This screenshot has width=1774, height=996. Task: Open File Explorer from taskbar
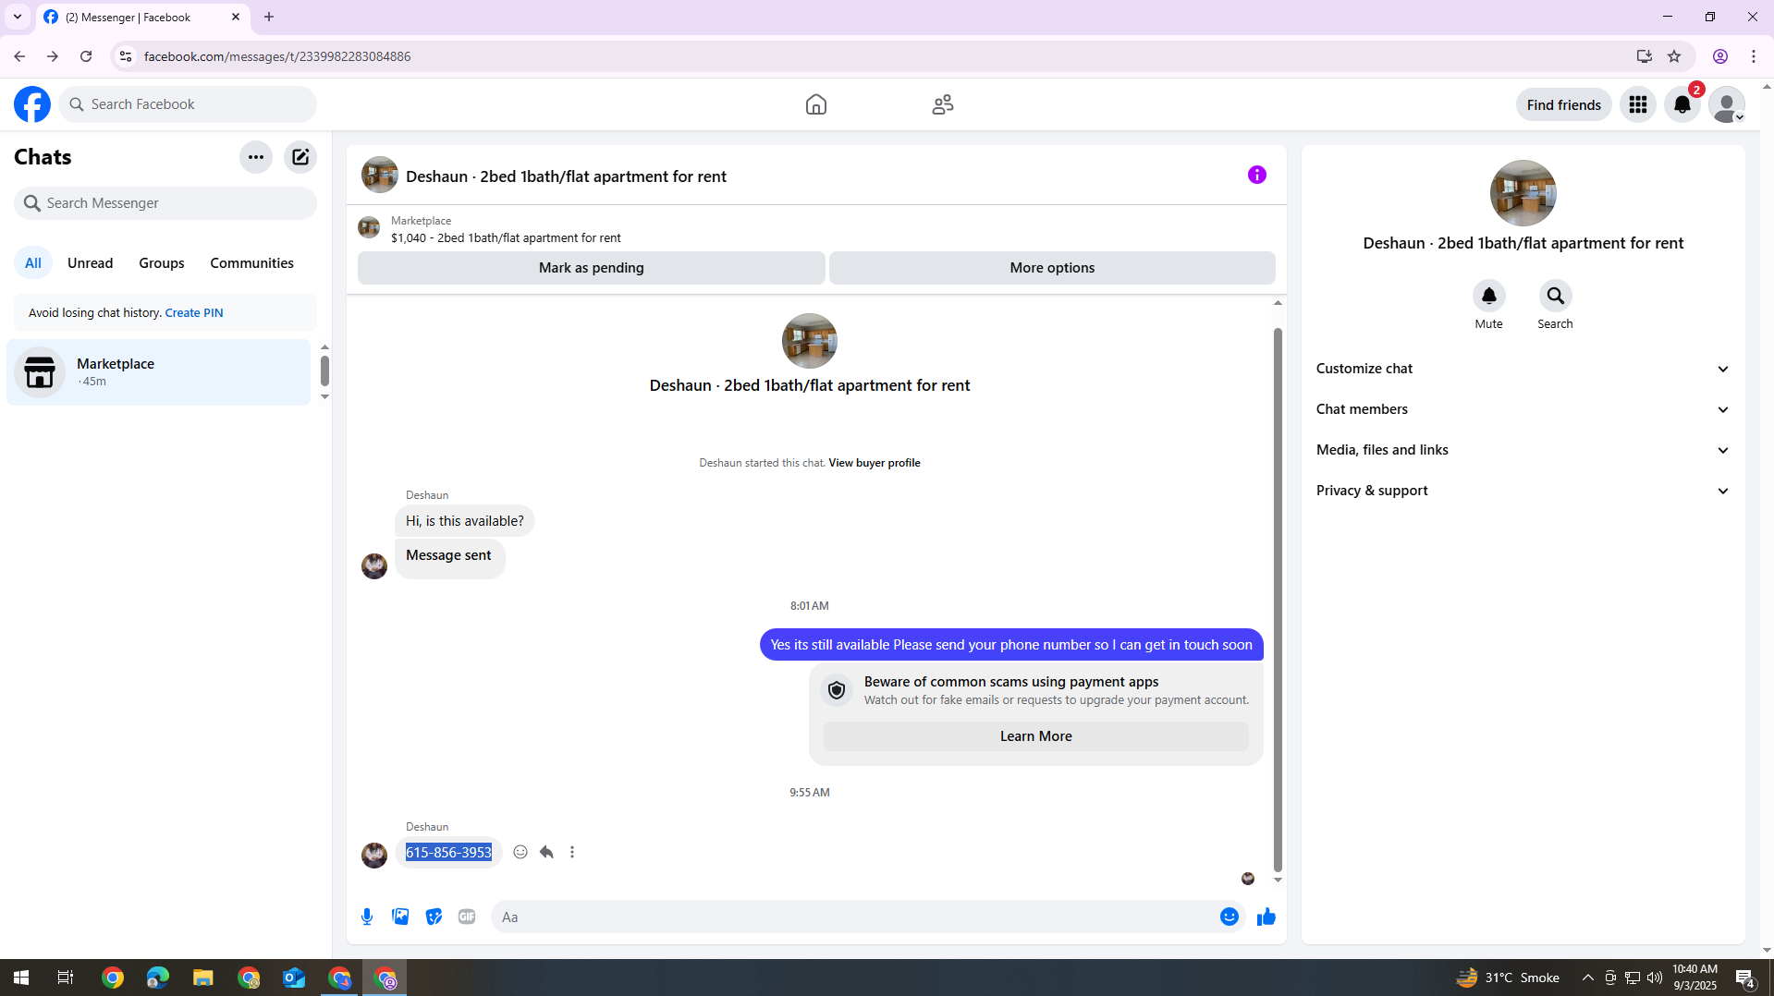tap(202, 978)
